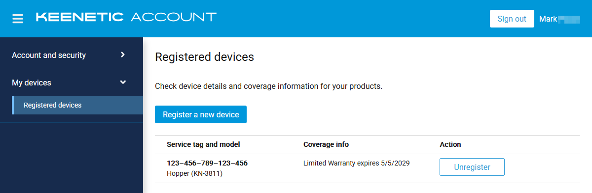Image resolution: width=592 pixels, height=193 pixels.
Task: Click the Coverage info column header
Action: click(x=326, y=144)
